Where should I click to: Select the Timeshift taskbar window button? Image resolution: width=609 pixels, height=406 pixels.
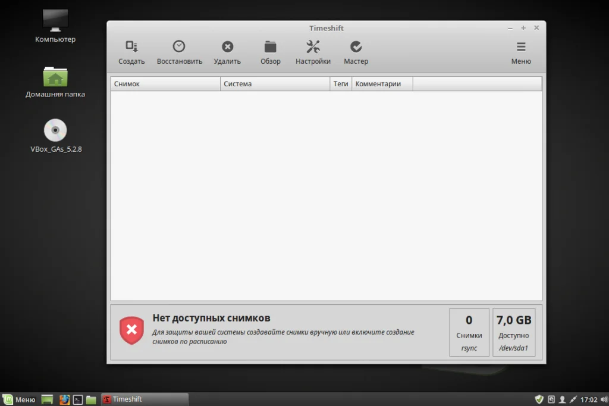click(x=145, y=399)
